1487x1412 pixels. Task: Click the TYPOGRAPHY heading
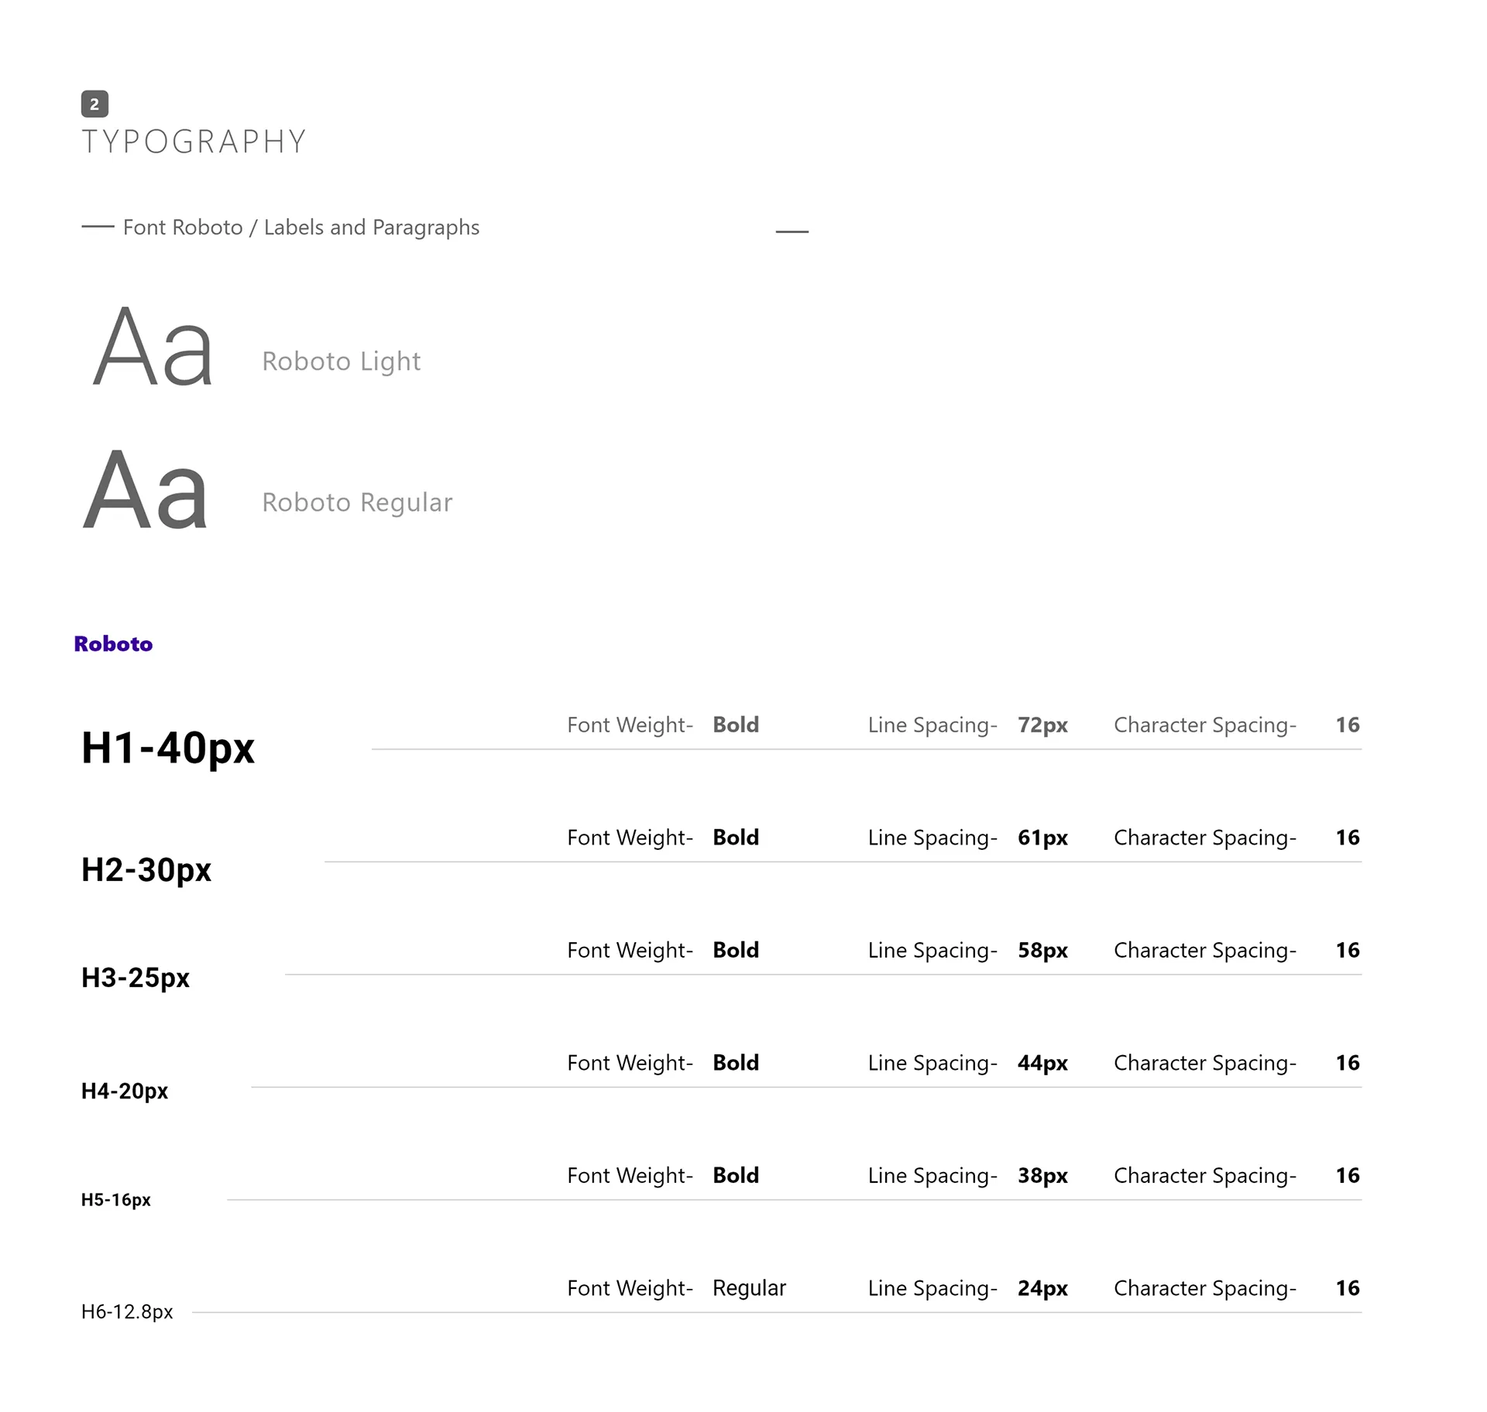click(x=194, y=142)
